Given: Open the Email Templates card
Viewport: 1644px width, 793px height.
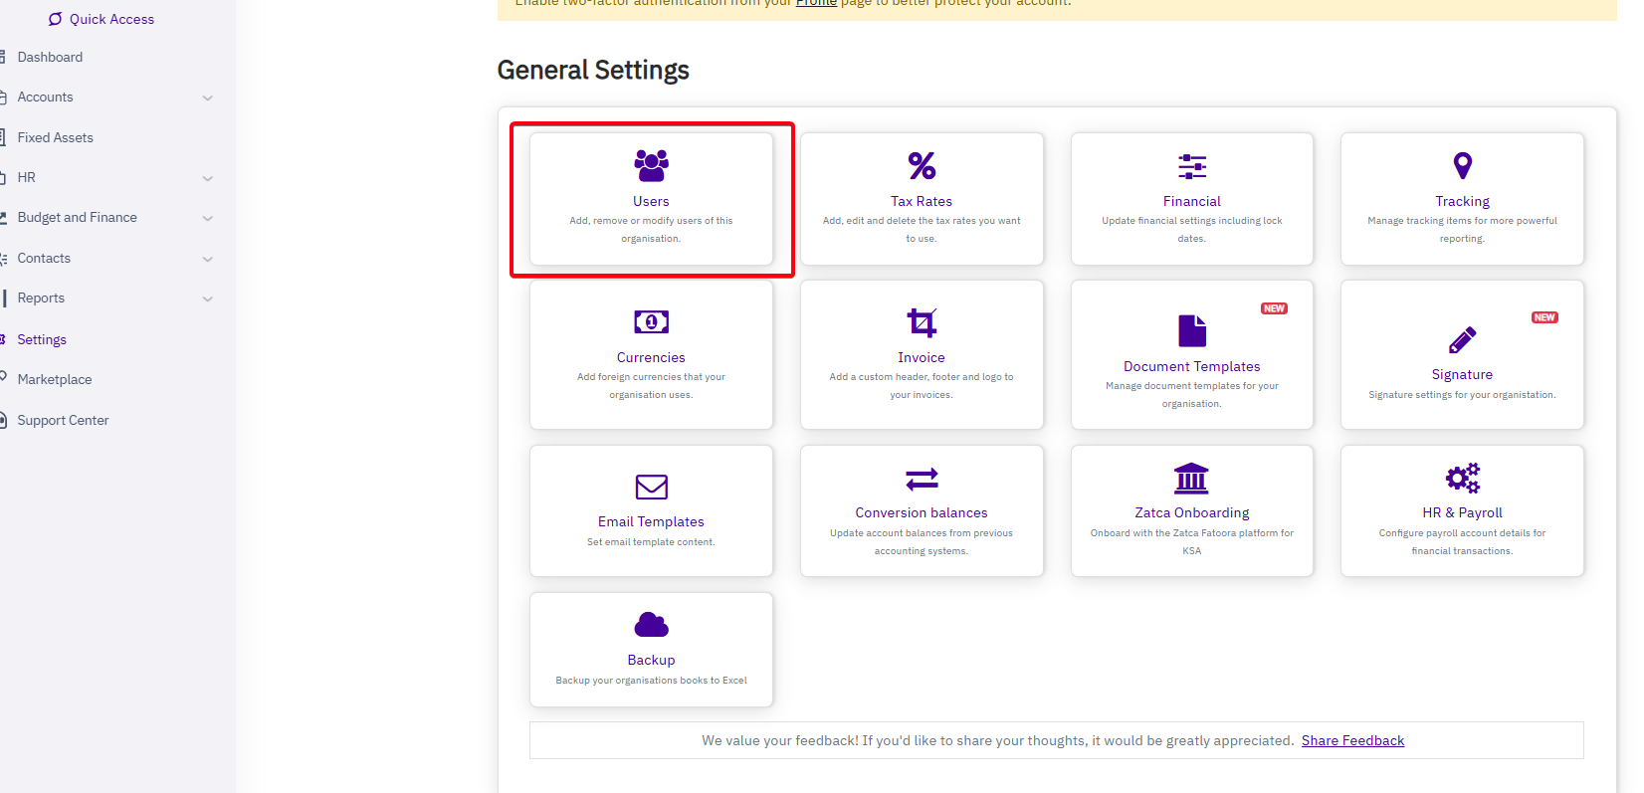Looking at the screenshot, I should pyautogui.click(x=651, y=510).
